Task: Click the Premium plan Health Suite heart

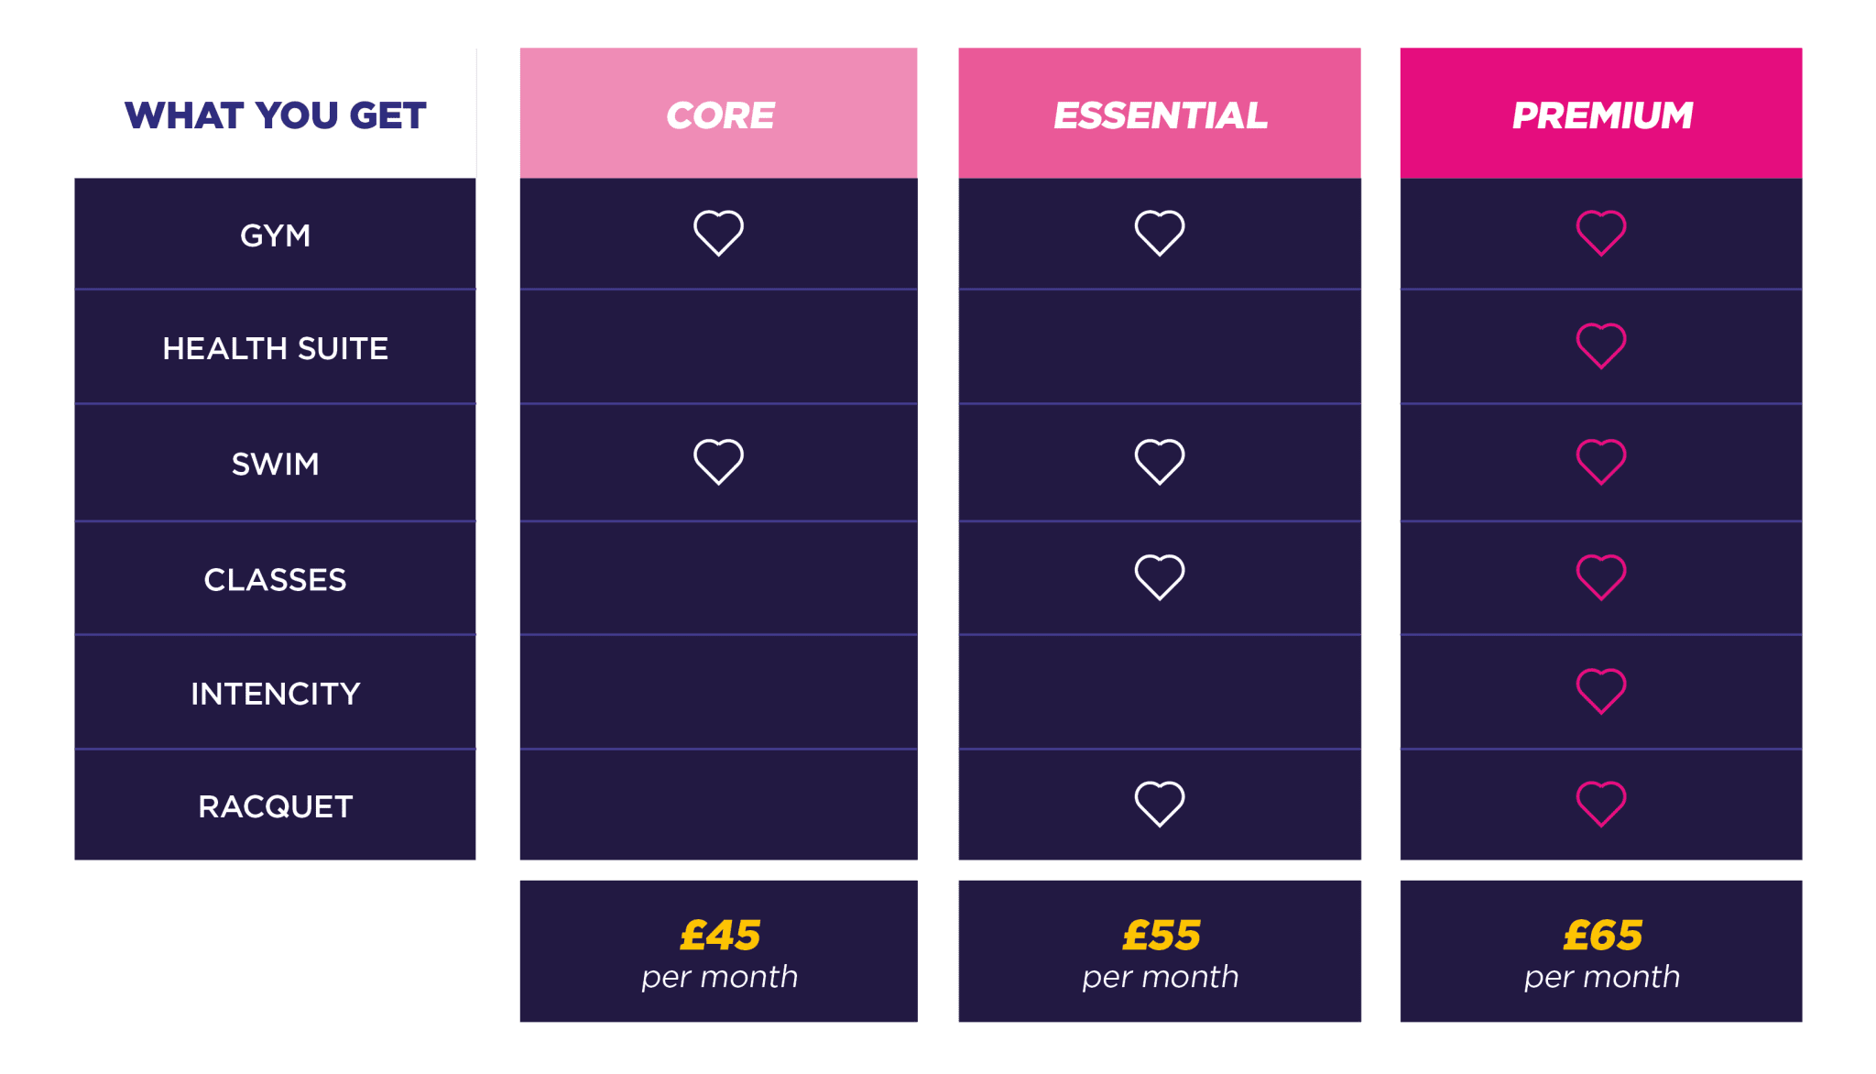Action: 1601,346
